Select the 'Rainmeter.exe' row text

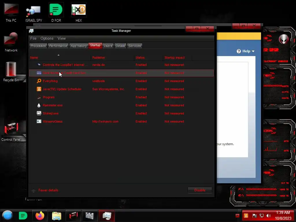click(53, 105)
